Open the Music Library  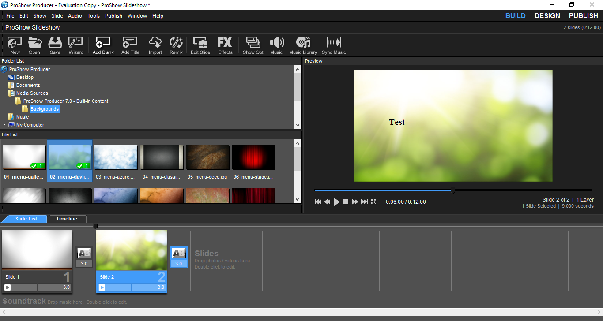303,45
